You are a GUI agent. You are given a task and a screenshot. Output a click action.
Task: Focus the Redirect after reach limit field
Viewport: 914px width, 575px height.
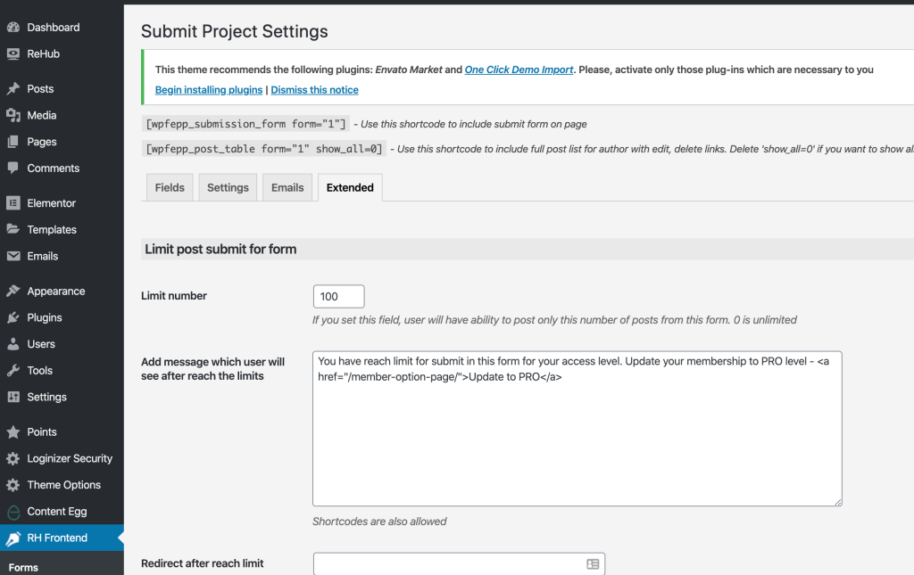[446, 564]
